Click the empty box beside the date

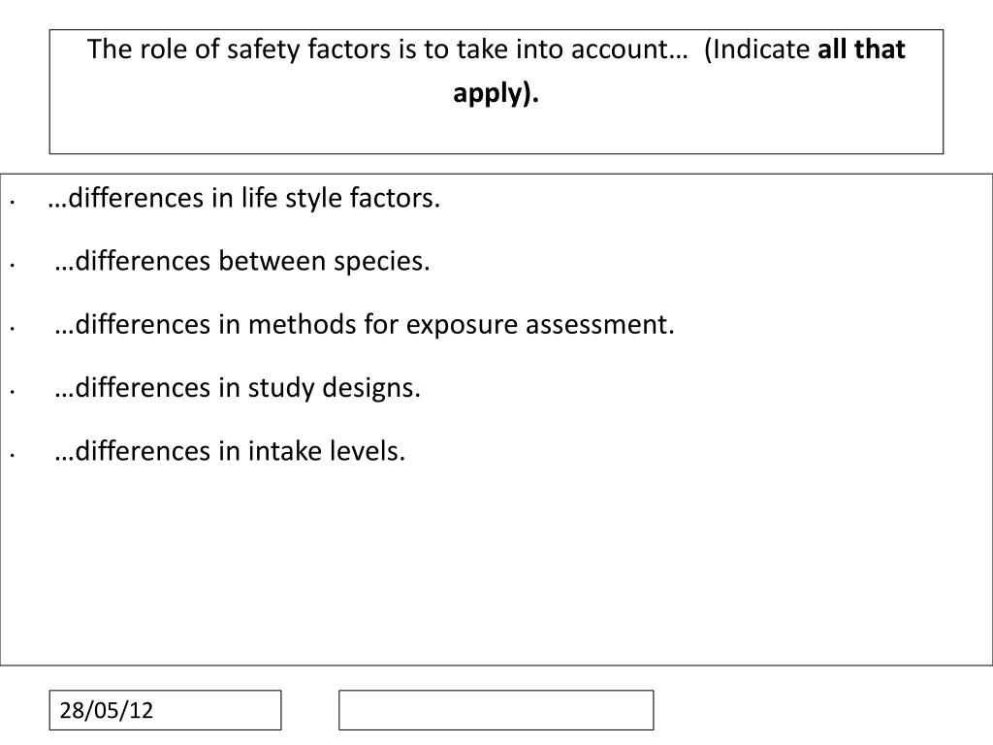[x=496, y=710]
